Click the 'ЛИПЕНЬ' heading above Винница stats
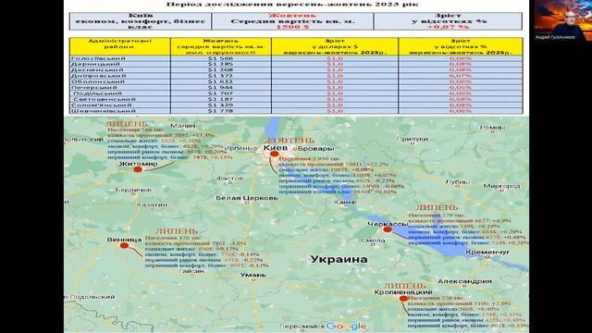Screen dimensions: 592x333 [x=177, y=231]
